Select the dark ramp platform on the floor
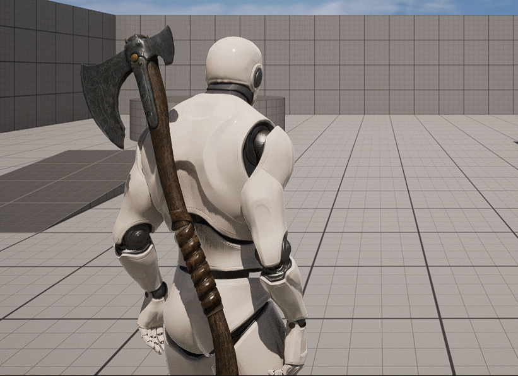518x376 pixels. 65,191
